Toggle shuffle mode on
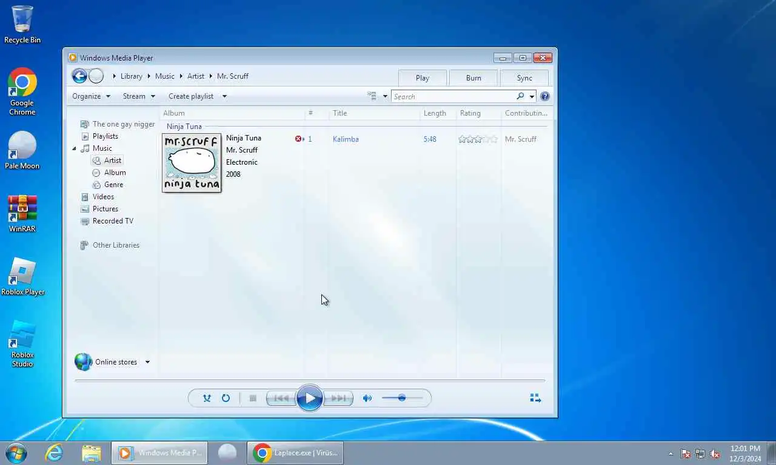Screen dimensions: 776x465 (207, 398)
